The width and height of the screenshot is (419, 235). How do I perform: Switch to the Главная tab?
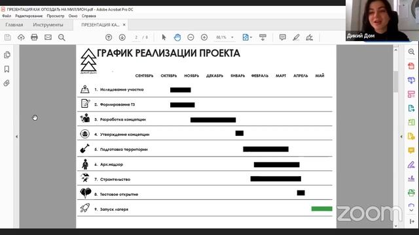(14, 25)
